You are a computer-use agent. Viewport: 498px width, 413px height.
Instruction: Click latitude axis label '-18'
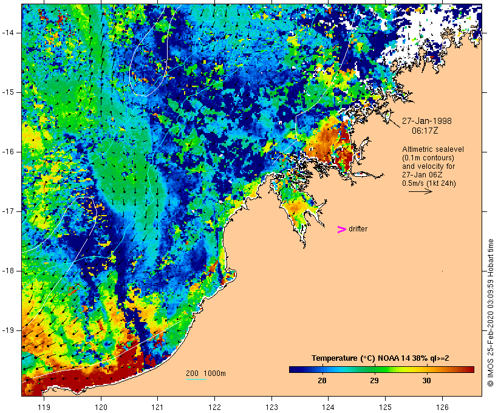[x=7, y=271]
